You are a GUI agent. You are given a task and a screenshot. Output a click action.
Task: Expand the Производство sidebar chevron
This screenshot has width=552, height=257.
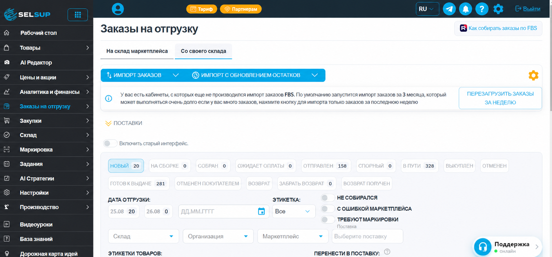point(87,207)
